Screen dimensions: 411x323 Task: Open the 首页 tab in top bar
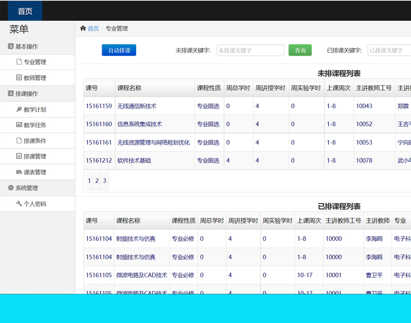pyautogui.click(x=25, y=11)
